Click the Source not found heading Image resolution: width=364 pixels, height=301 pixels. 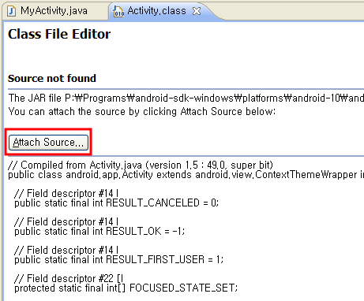[x=52, y=78]
